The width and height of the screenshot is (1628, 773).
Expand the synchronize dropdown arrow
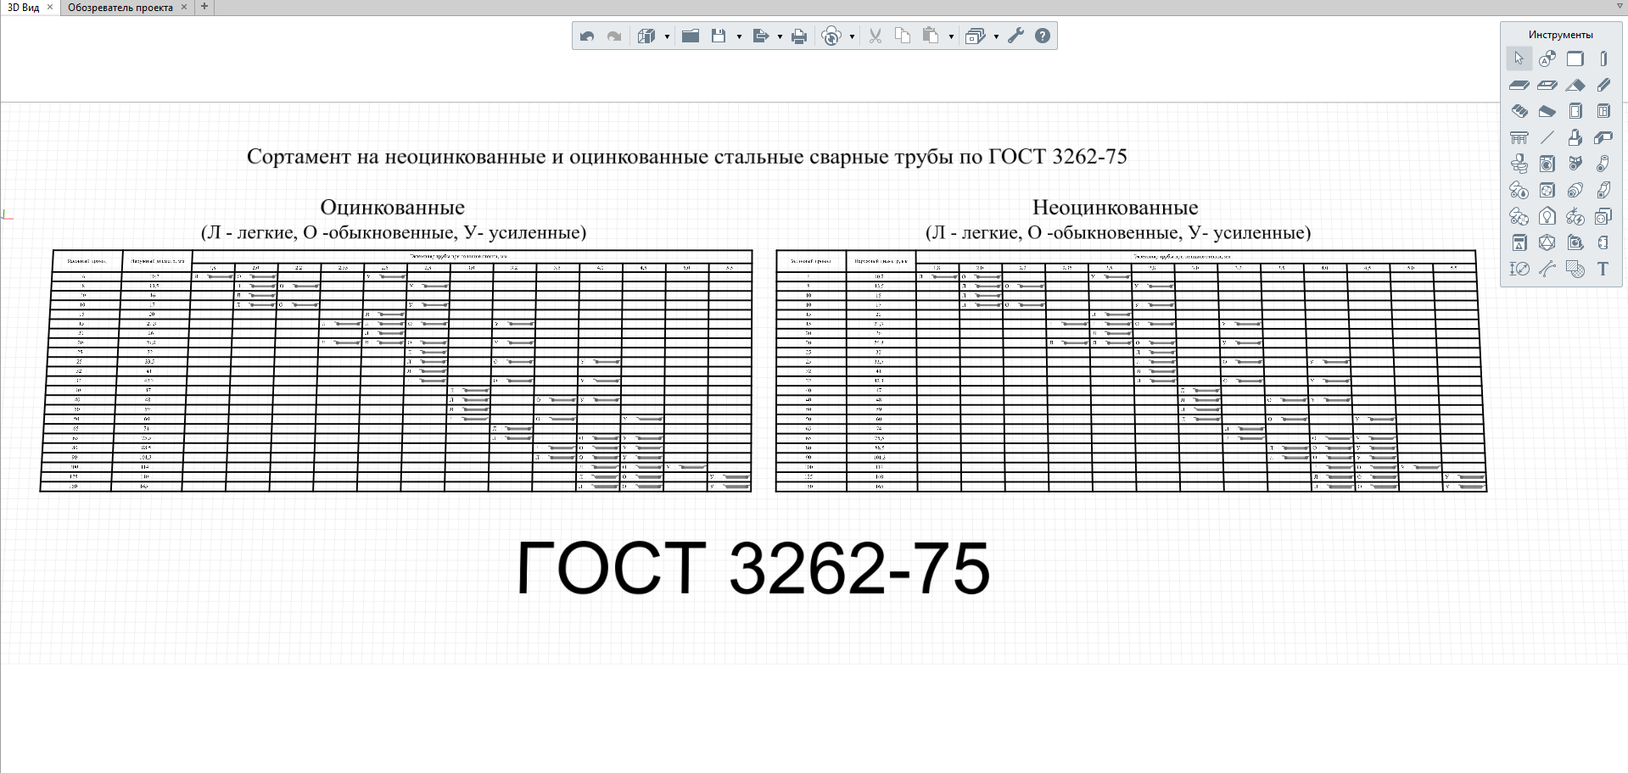pos(852,36)
